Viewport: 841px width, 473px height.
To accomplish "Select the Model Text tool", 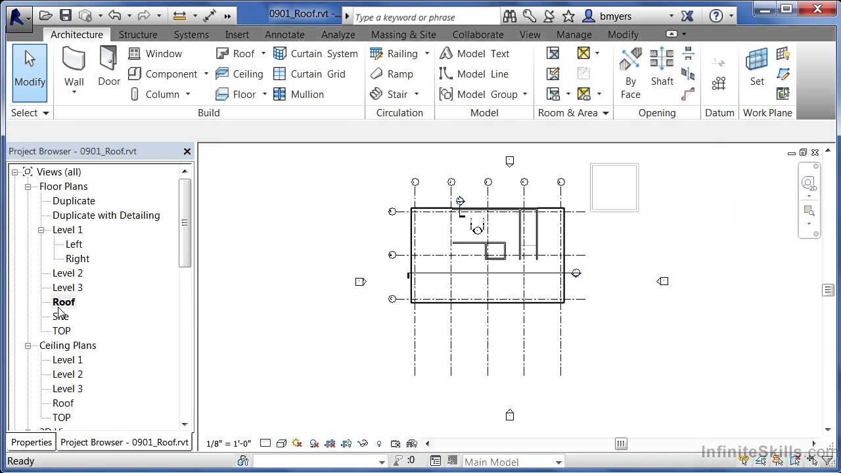I will [474, 54].
